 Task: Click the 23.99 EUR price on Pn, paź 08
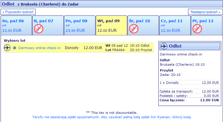[75, 30]
